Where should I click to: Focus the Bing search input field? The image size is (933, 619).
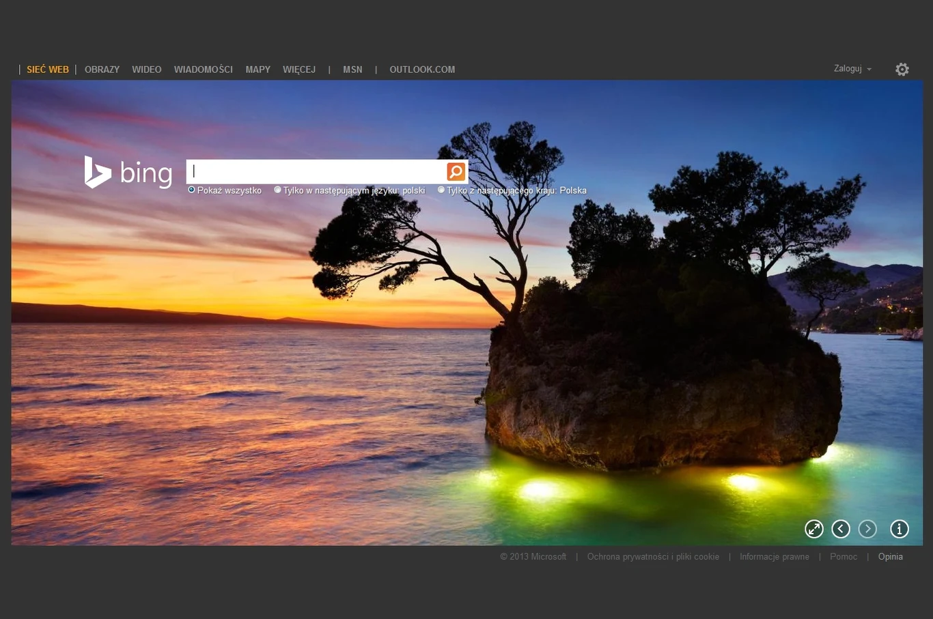point(316,171)
